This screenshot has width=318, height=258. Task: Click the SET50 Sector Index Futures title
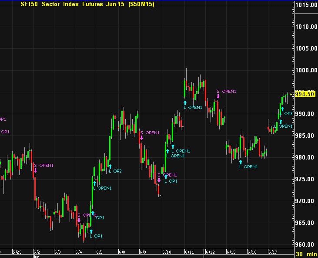point(87,4)
